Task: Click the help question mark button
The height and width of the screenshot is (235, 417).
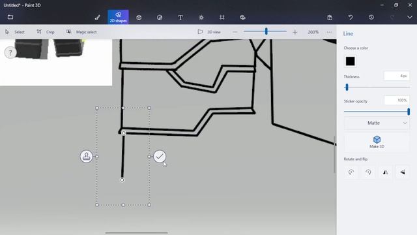Action: (x=10, y=52)
